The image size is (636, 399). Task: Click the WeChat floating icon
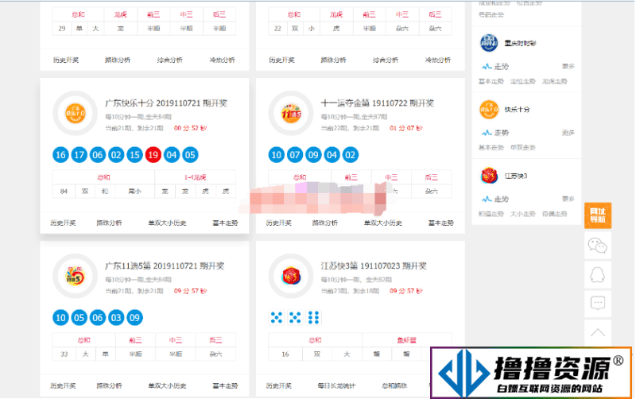598,246
